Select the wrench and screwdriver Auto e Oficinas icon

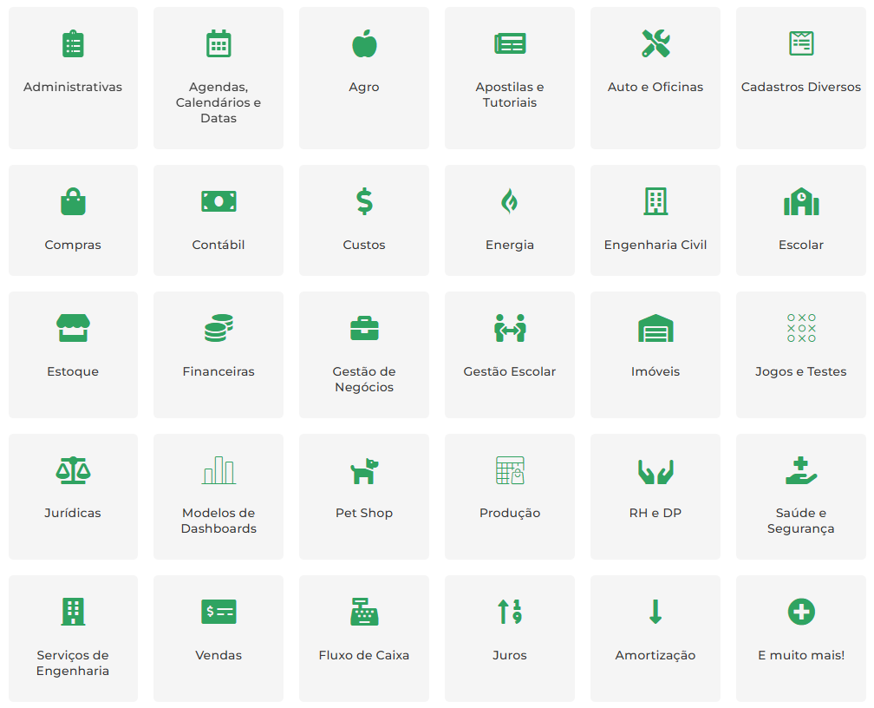[x=655, y=43]
